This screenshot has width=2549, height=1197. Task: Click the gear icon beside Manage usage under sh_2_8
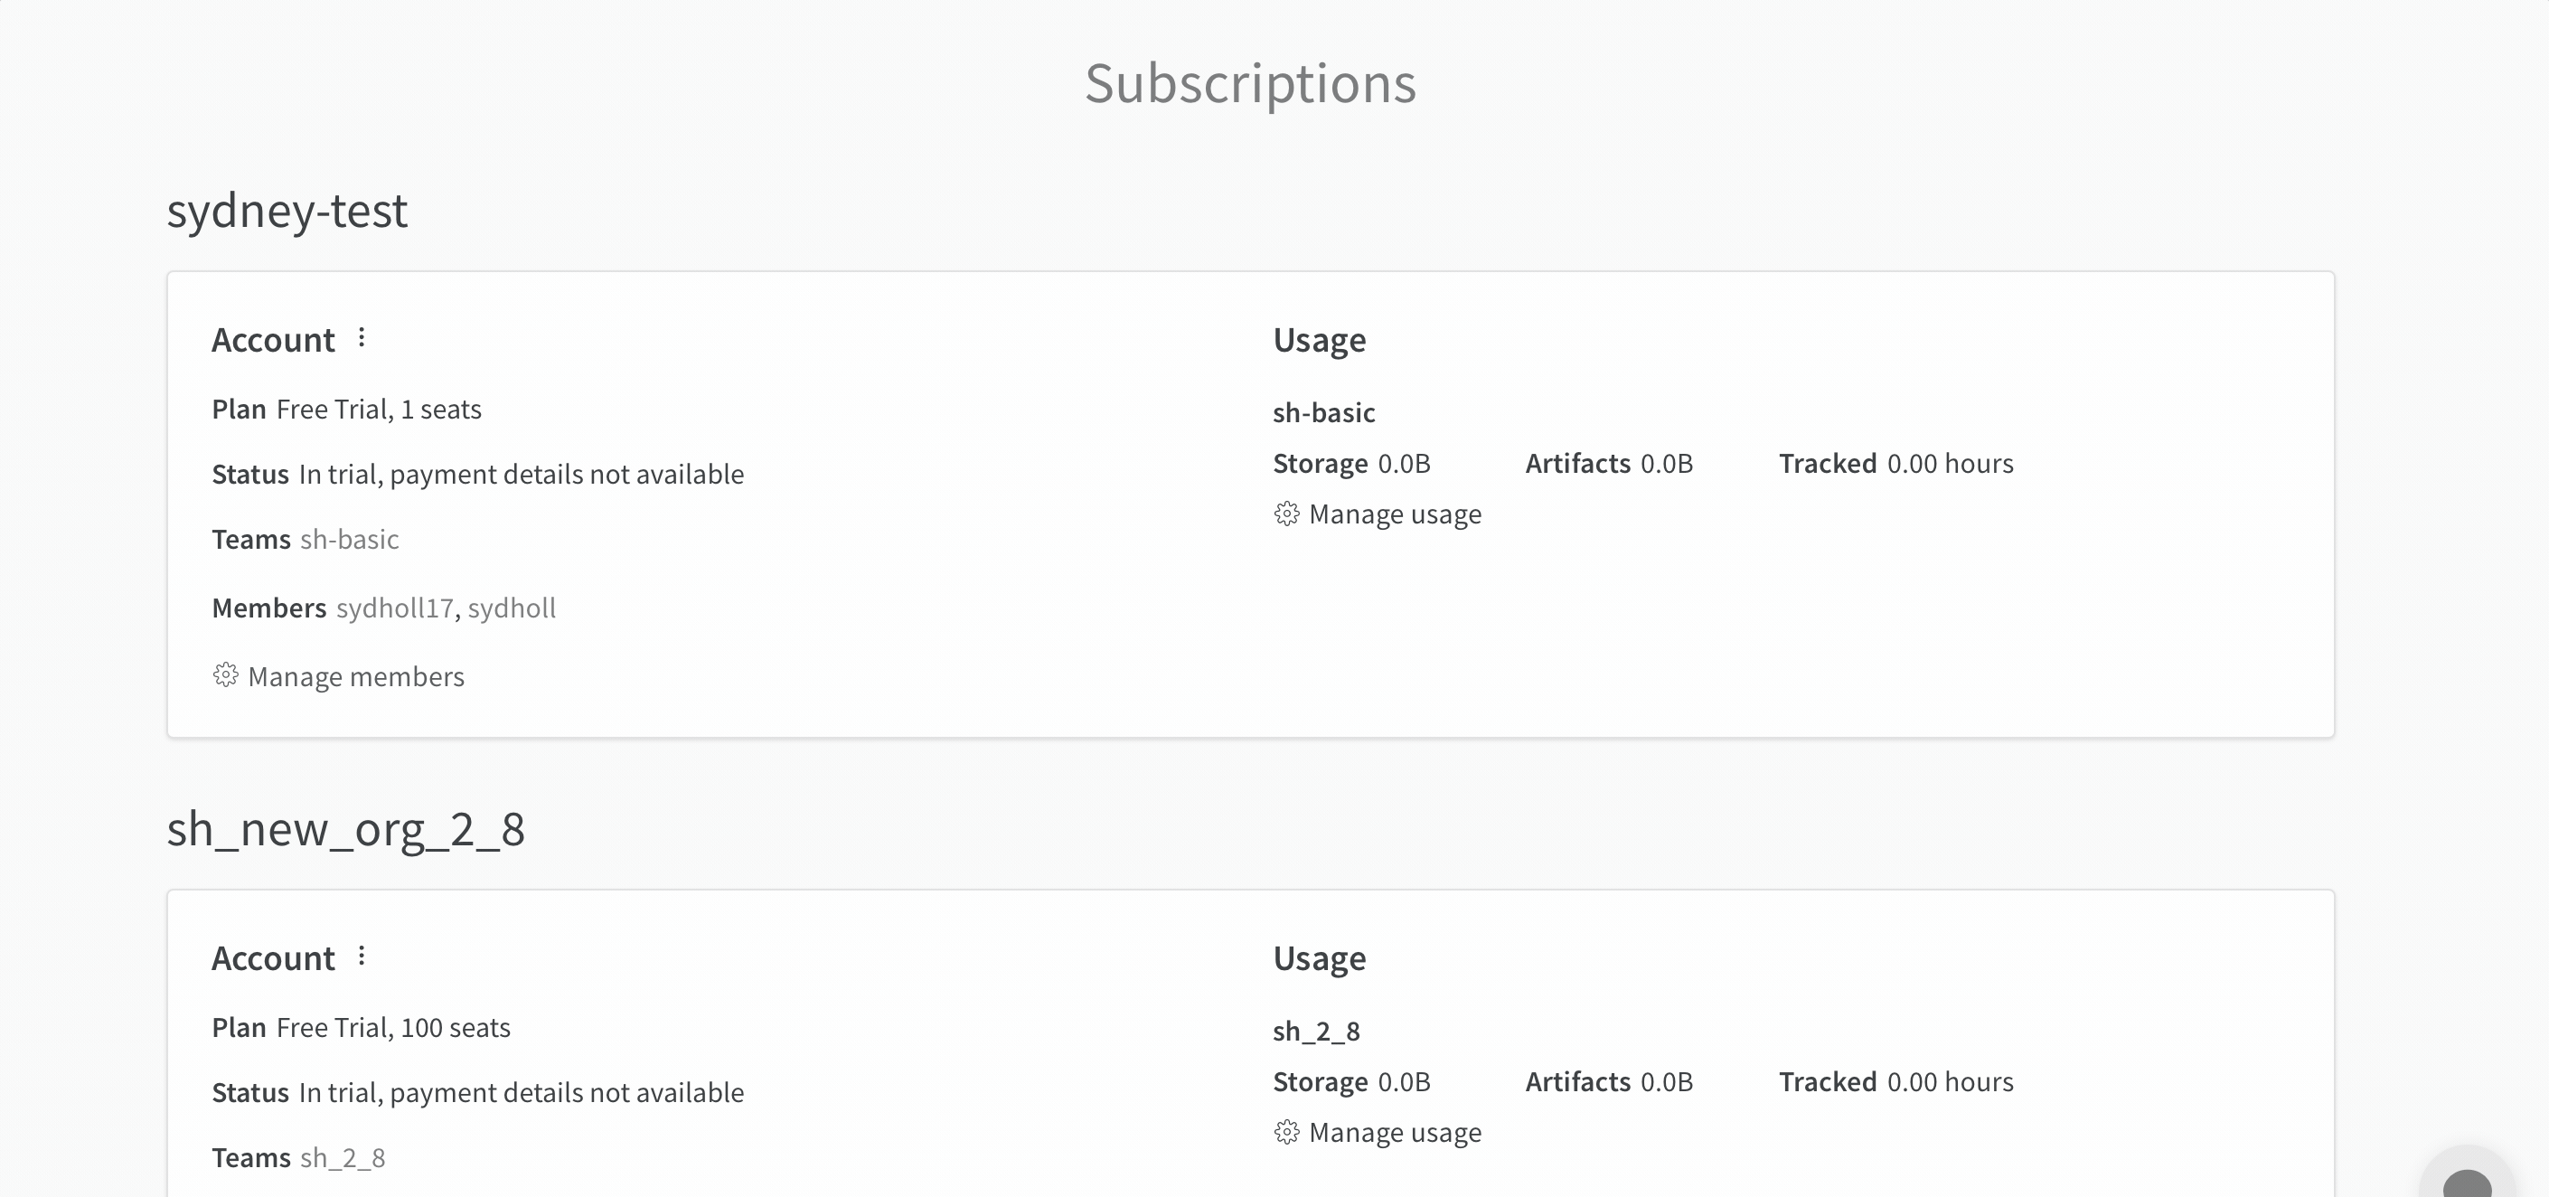point(1285,1133)
